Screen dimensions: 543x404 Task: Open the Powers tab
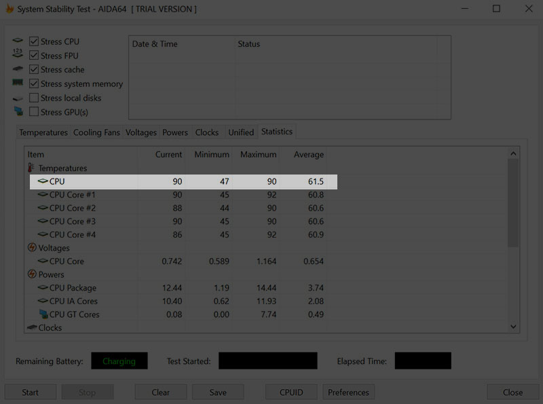[175, 132]
